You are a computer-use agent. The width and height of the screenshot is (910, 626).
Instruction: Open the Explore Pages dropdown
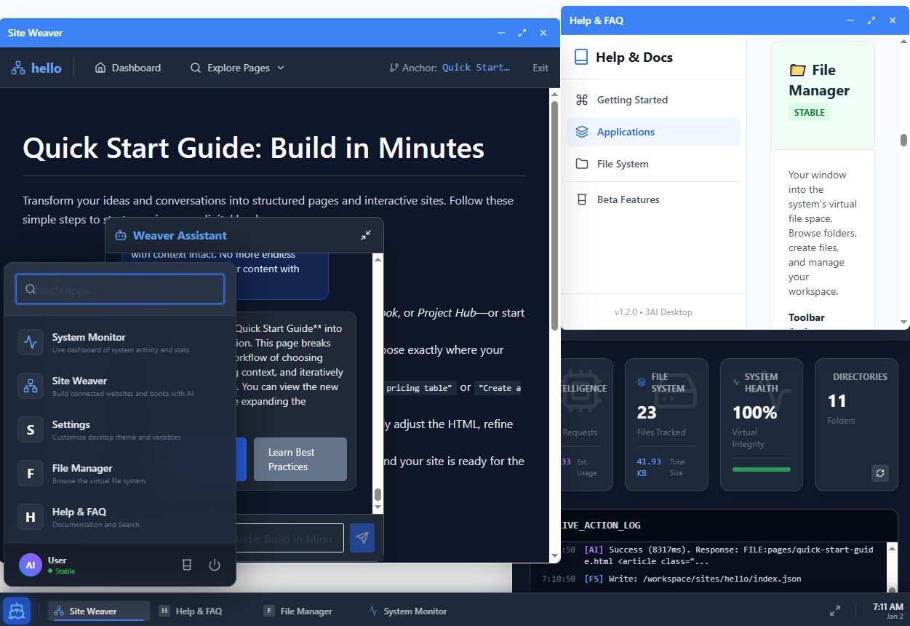point(236,67)
